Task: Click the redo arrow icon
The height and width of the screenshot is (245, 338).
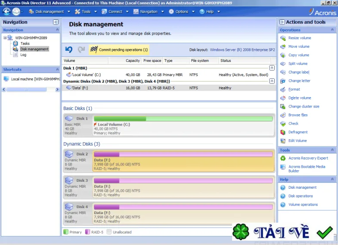Action: (x=81, y=50)
